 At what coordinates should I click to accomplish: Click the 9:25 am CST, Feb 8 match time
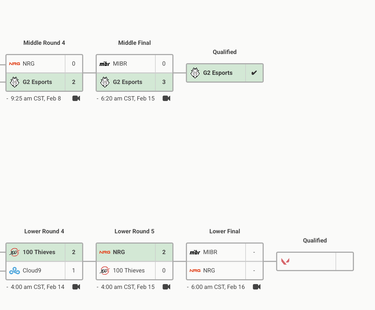36,99
